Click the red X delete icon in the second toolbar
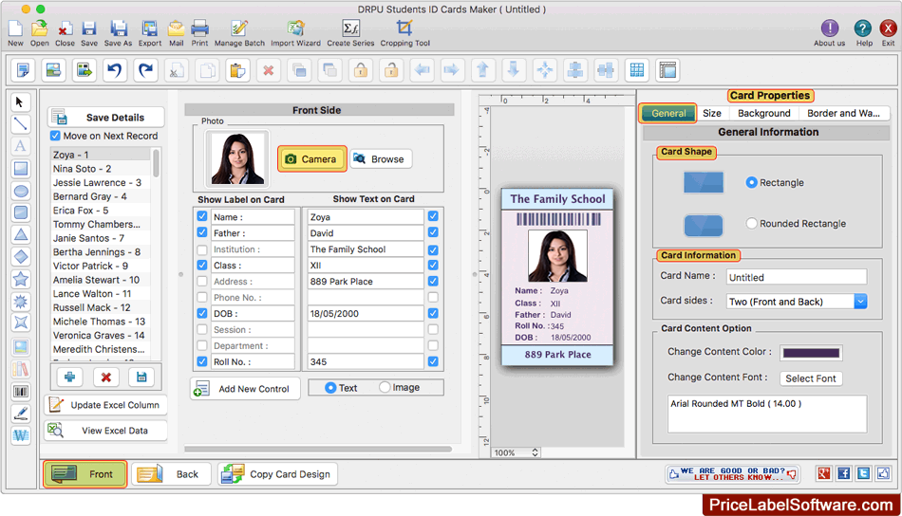The width and height of the screenshot is (902, 516). [268, 70]
